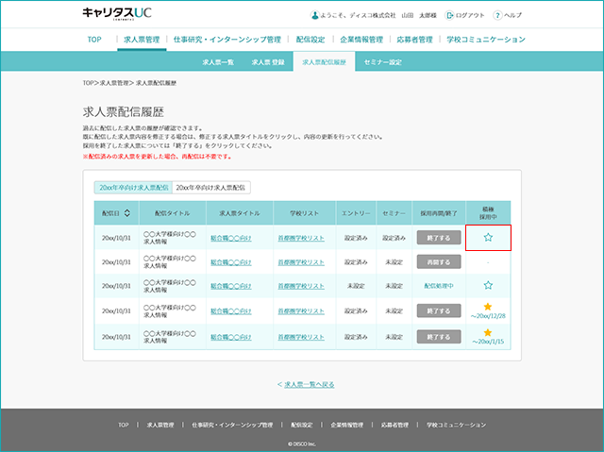604x452 pixels.
Task: Open 首都圏学校リスト link in the last row
Action: (301, 337)
